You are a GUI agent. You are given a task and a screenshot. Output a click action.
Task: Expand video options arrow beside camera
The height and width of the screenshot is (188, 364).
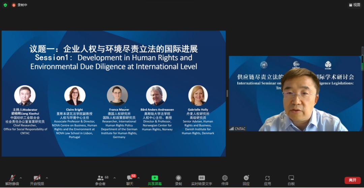click(47, 178)
